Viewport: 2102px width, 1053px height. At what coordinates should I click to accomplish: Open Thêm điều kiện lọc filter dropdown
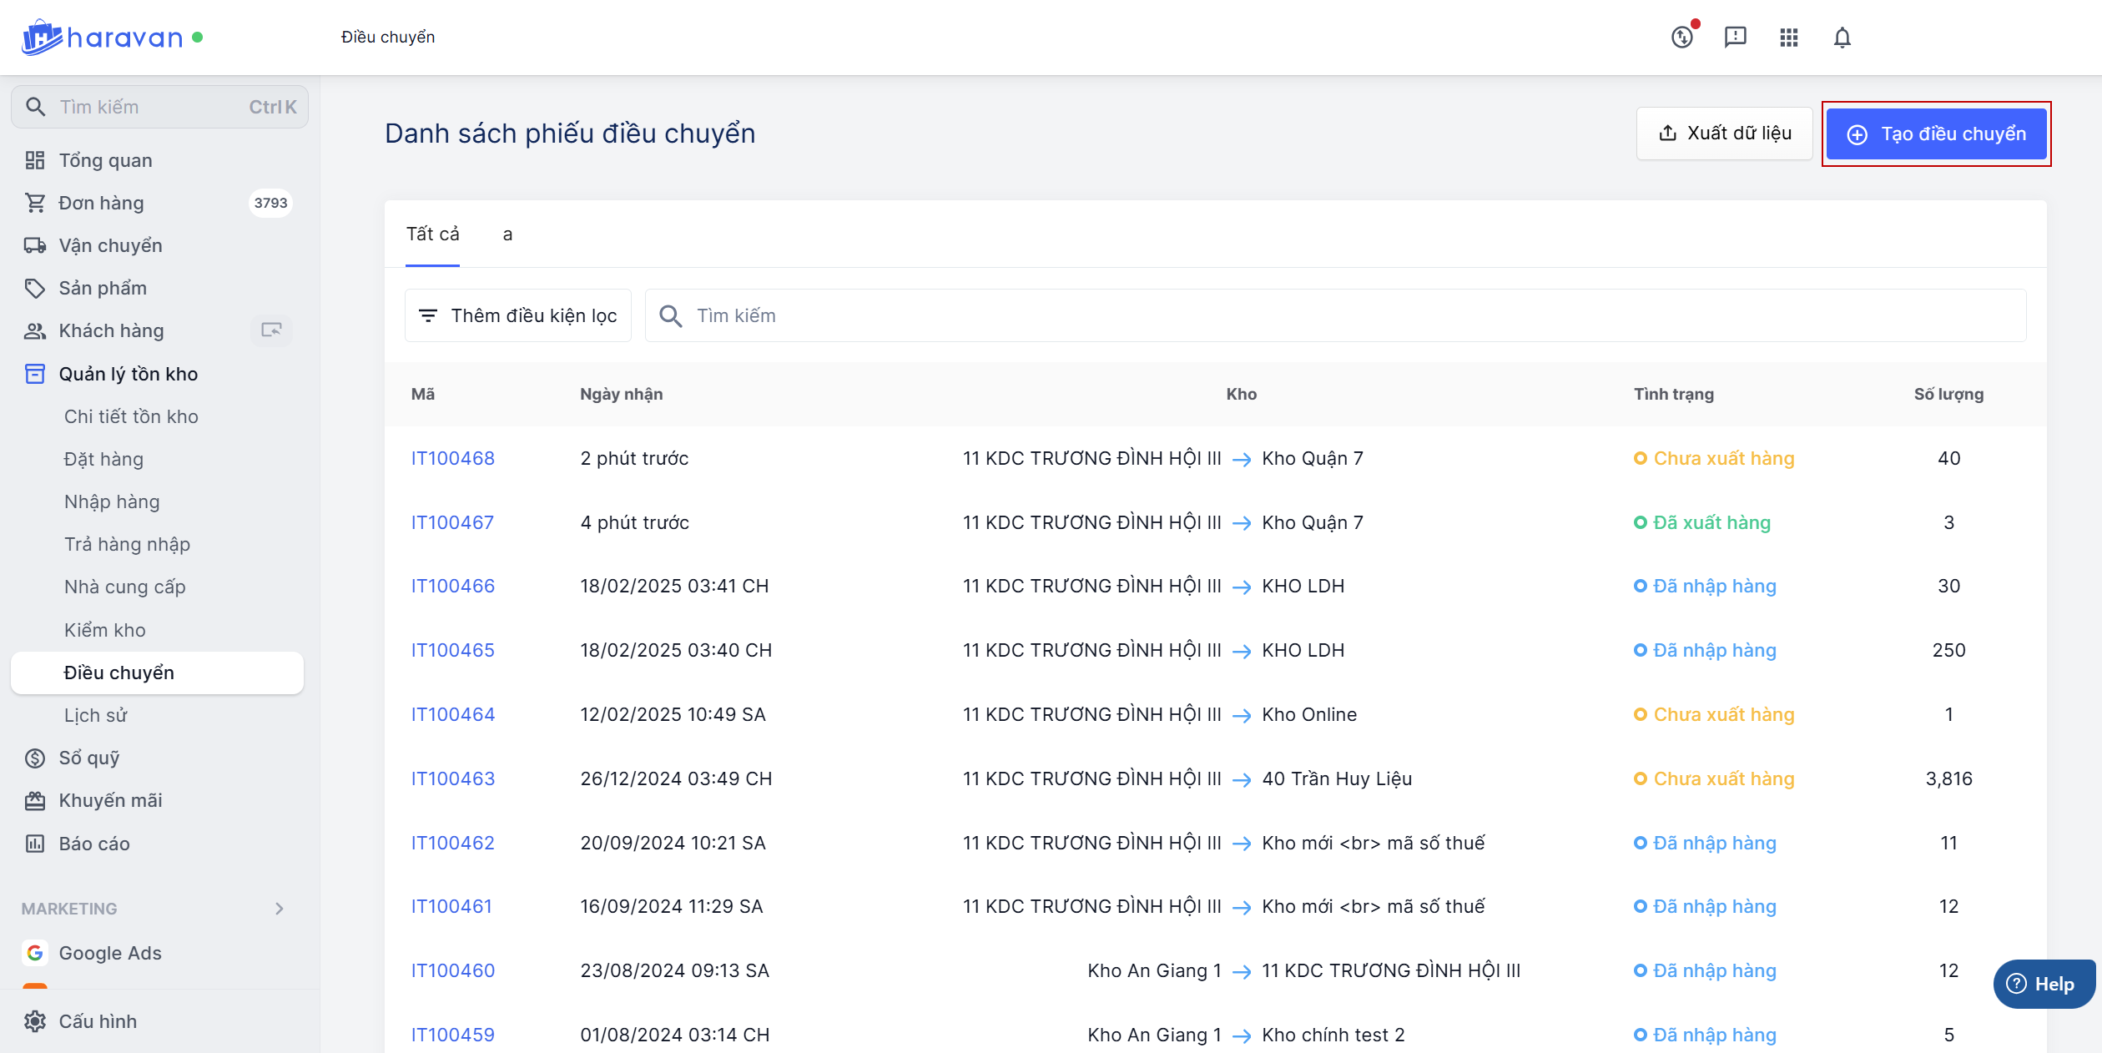click(x=518, y=315)
